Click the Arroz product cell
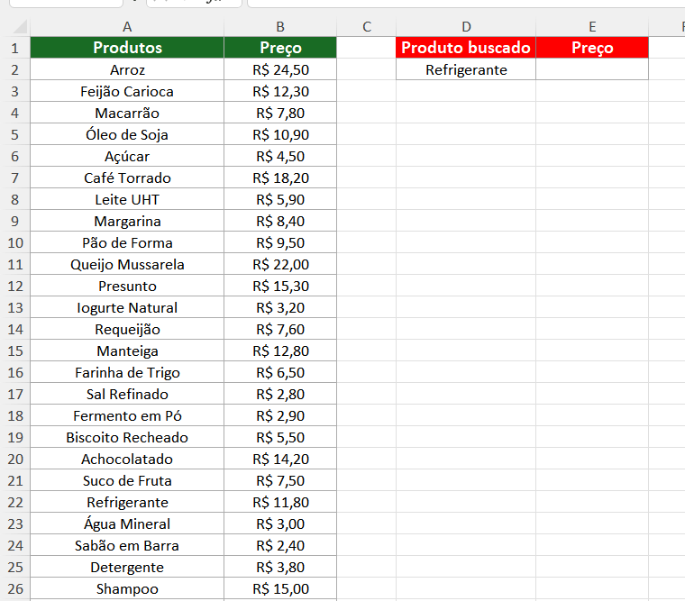 point(127,69)
